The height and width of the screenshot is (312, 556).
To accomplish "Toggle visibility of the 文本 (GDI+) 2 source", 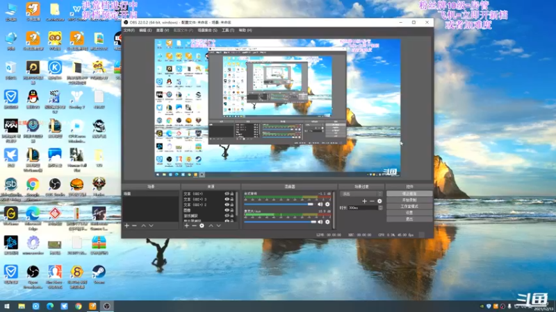I will tap(227, 205).
